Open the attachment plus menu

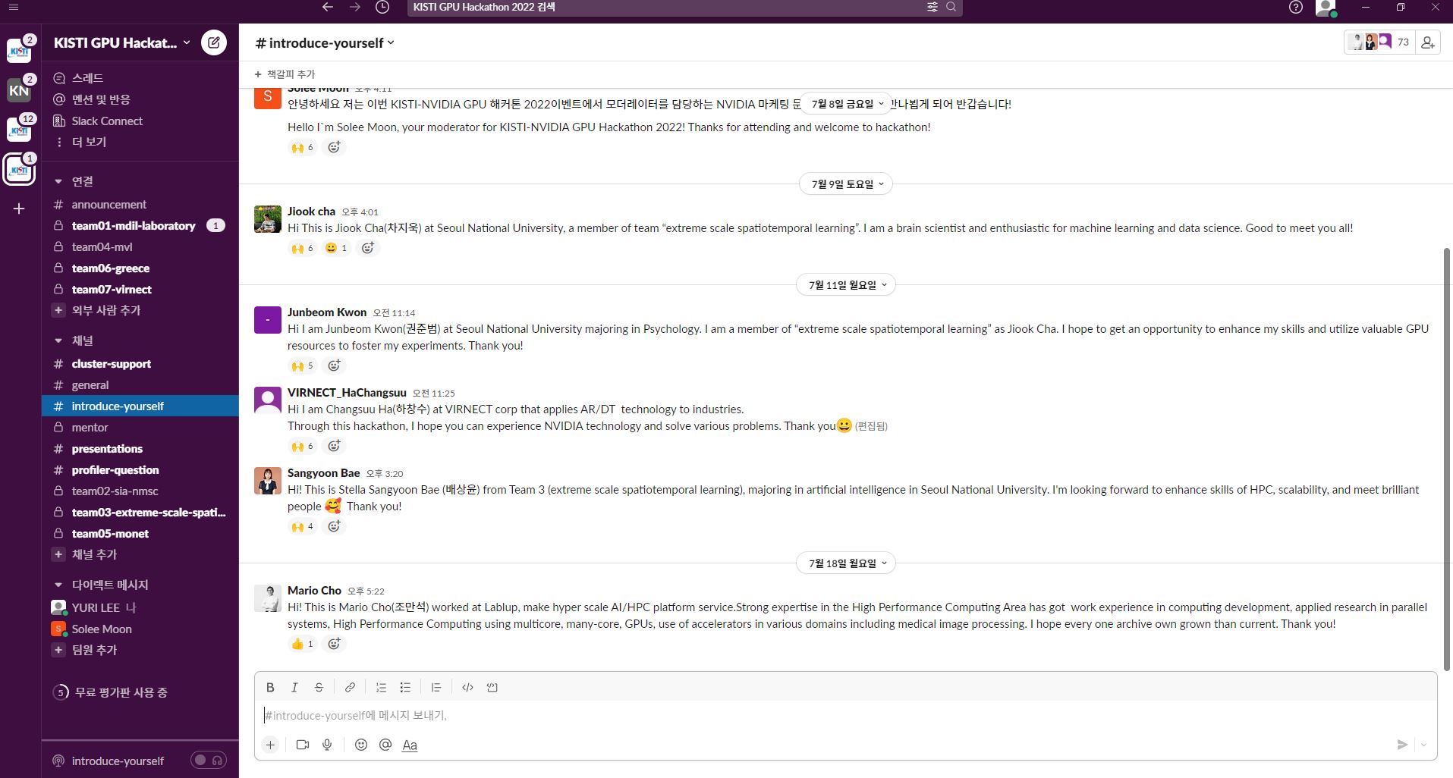point(270,745)
